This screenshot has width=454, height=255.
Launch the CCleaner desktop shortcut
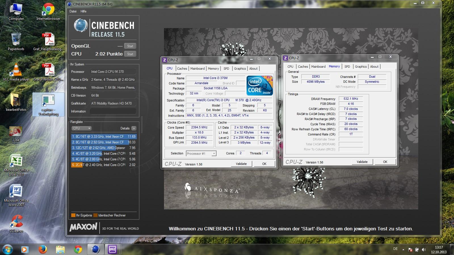click(x=16, y=224)
